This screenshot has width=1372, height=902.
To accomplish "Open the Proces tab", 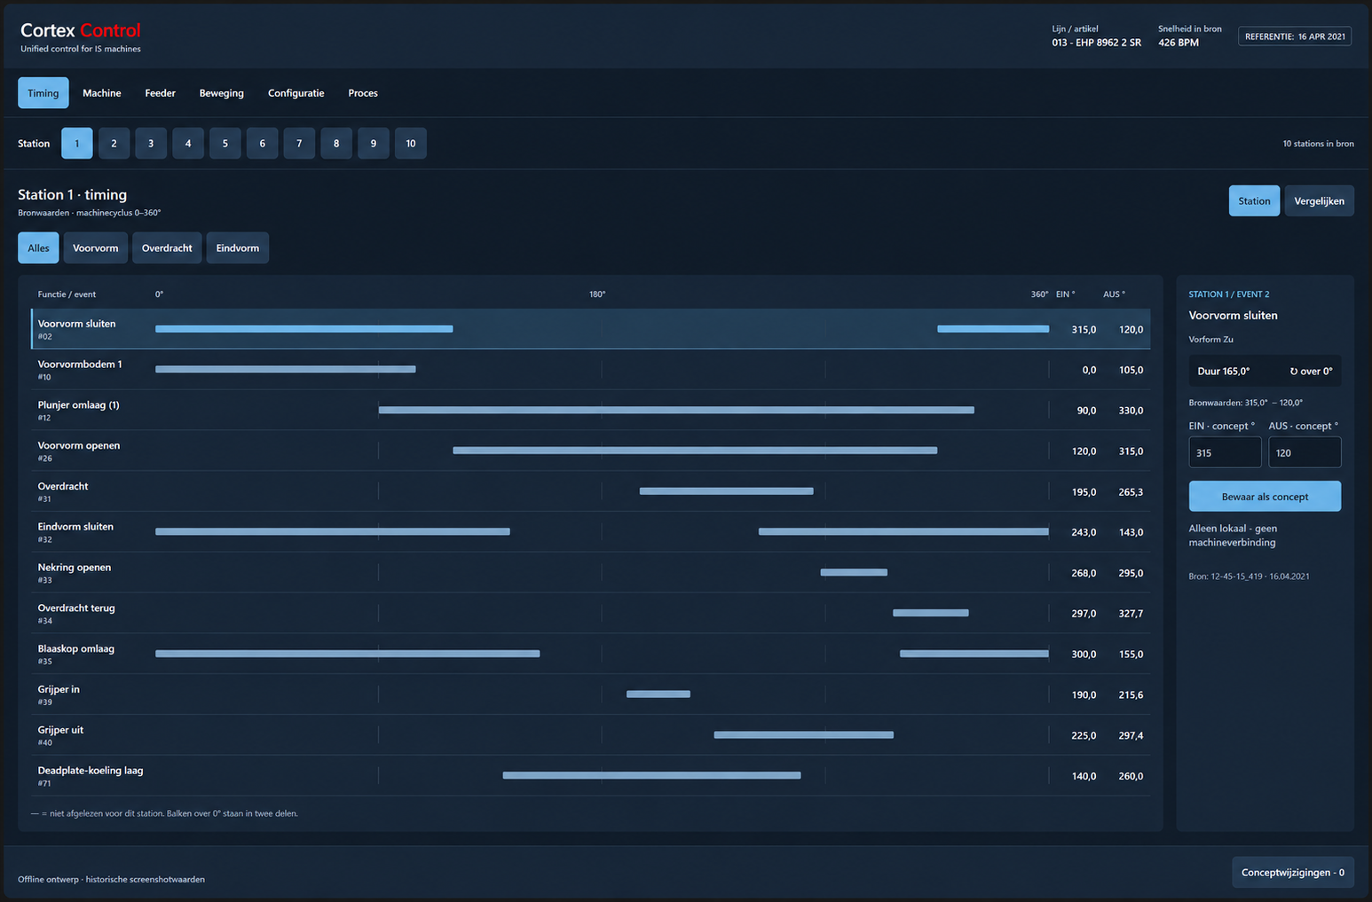I will [x=363, y=93].
